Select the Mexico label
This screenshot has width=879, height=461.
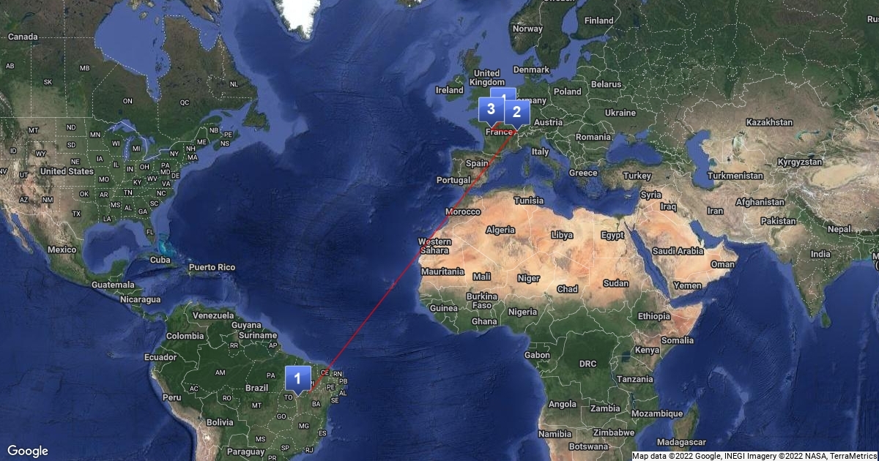point(62,250)
